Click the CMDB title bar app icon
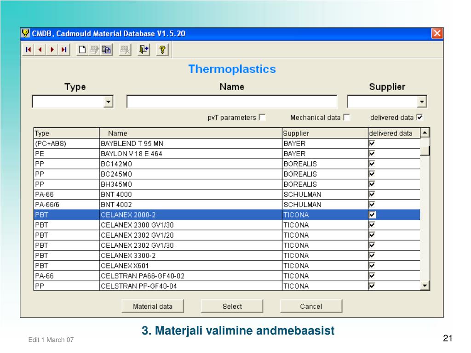The image size is (471, 353). tap(26, 33)
